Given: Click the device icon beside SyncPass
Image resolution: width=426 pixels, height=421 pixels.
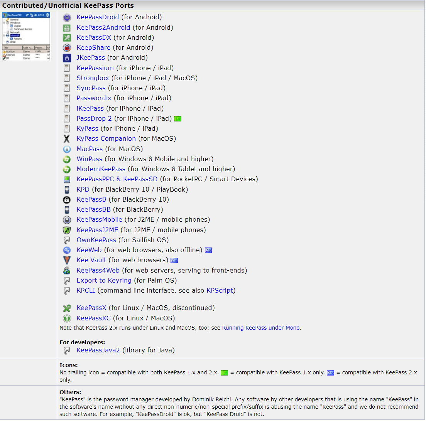Looking at the screenshot, I should 67,88.
